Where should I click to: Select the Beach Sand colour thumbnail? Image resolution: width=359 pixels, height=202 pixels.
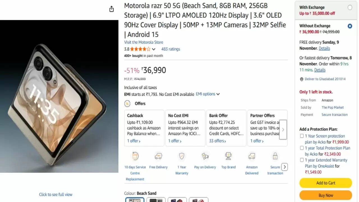[135, 200]
